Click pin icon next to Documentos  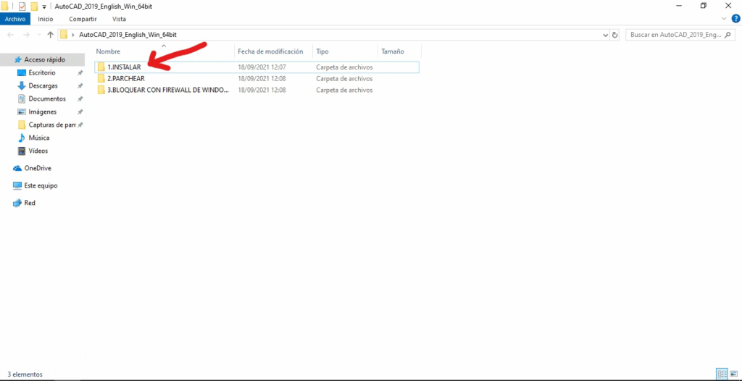click(x=80, y=99)
